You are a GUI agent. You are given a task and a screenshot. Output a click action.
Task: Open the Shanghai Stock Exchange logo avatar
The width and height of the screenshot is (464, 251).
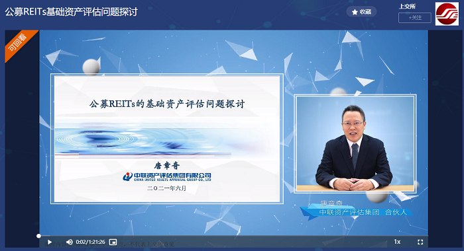pos(447,14)
